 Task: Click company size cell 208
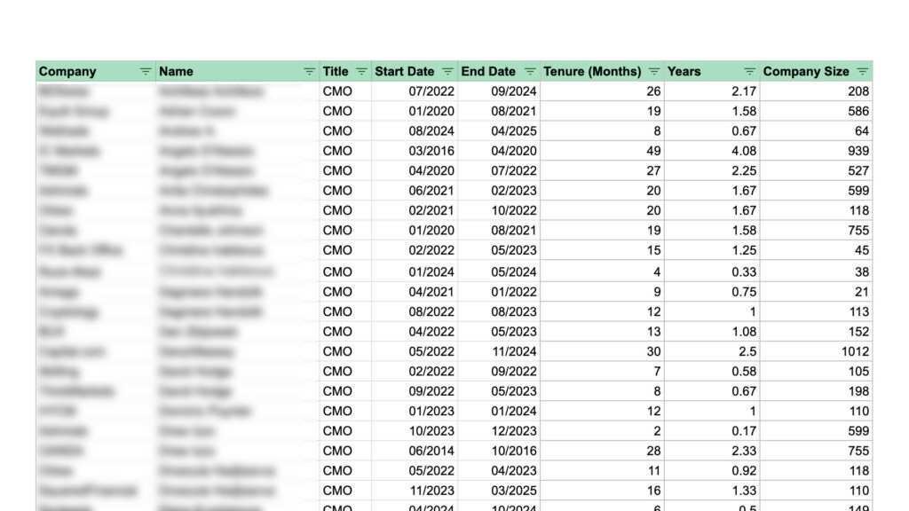(817, 91)
